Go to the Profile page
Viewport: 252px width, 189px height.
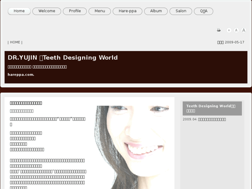coord(75,11)
